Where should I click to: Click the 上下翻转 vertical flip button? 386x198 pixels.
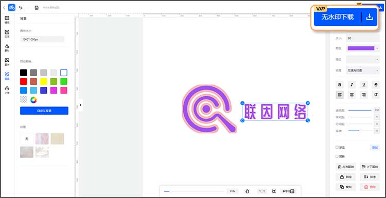370,167
